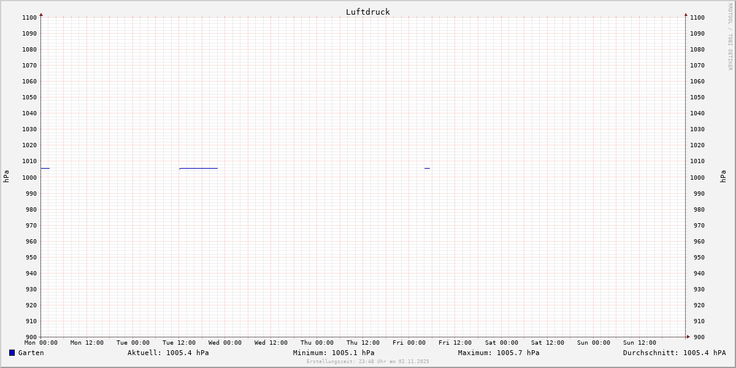Click the short blue data segment near Fri 00:00
The width and height of the screenshot is (736, 368).
tap(427, 168)
